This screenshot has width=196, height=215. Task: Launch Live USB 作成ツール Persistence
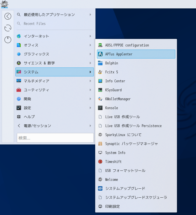click(x=136, y=126)
